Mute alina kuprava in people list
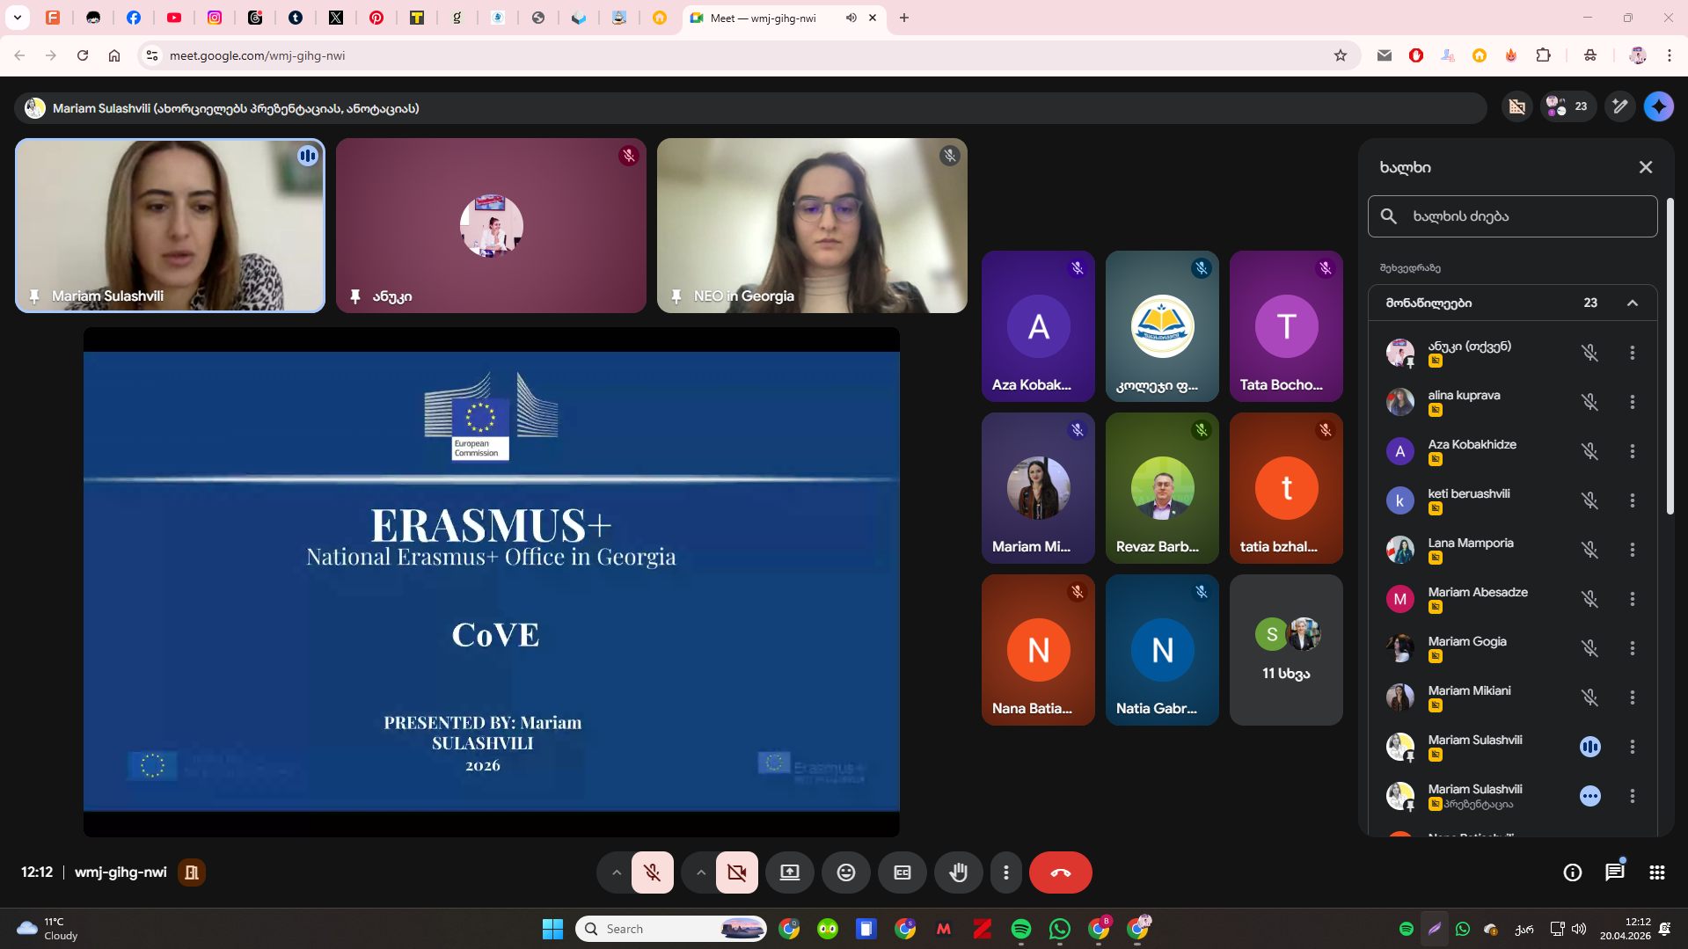Image resolution: width=1688 pixels, height=949 pixels. click(x=1589, y=402)
